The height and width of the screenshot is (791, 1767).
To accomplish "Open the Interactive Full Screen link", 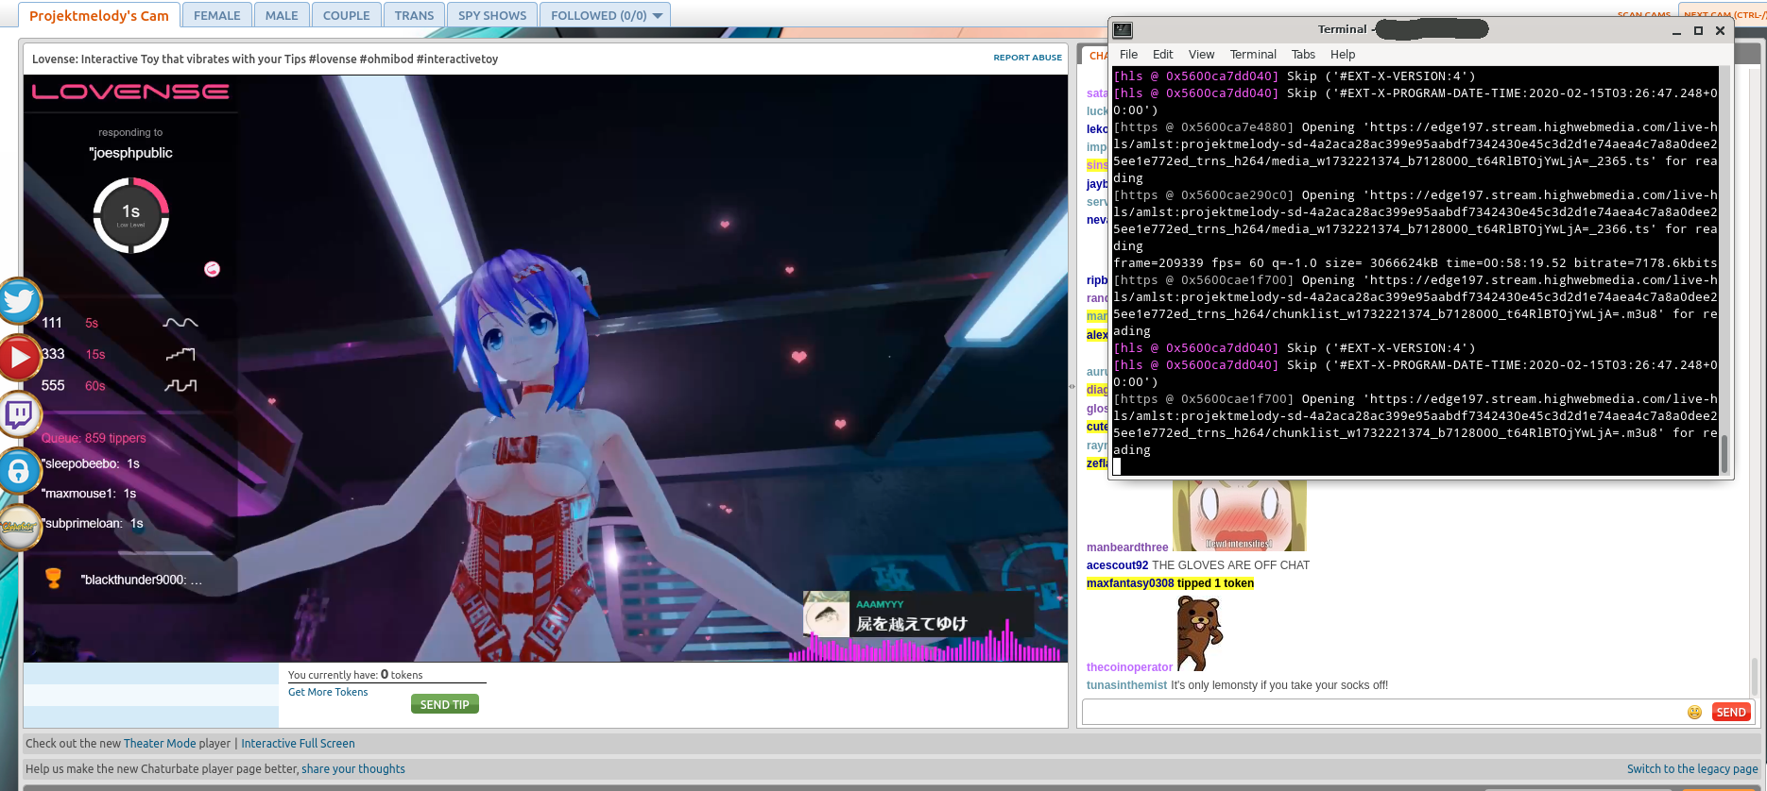I will (x=298, y=744).
